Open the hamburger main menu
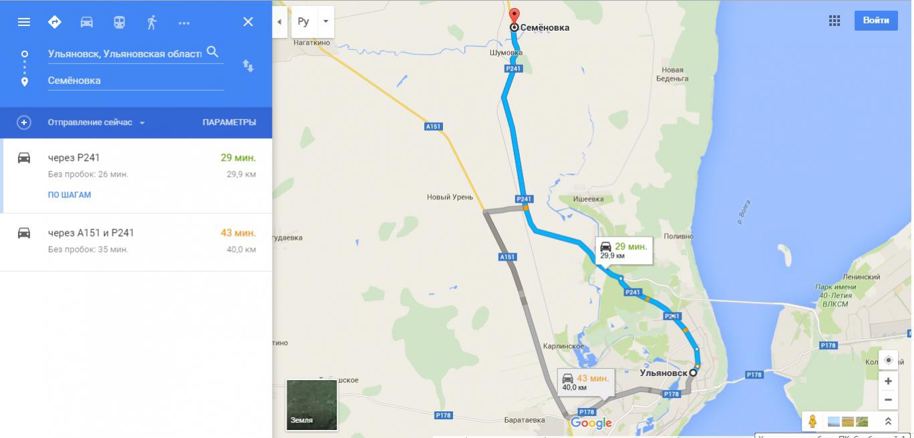 [x=24, y=22]
